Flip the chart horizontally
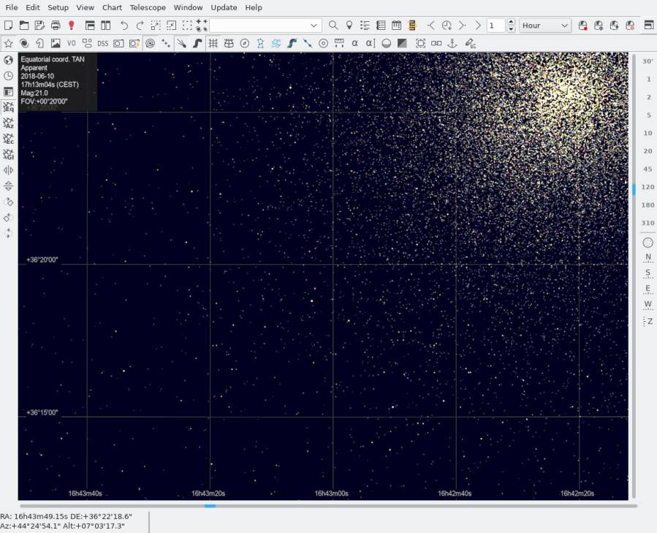 (8, 170)
